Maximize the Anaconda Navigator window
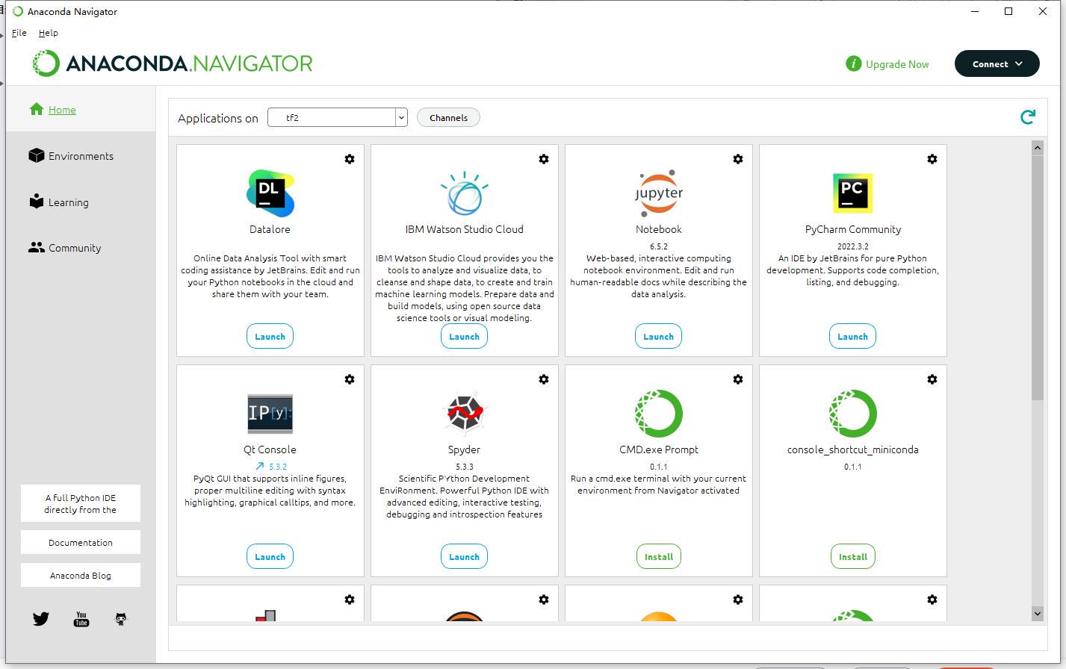 pos(1008,11)
